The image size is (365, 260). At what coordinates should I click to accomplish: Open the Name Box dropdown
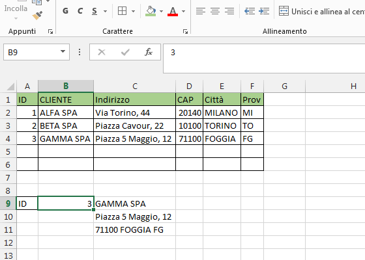pyautogui.click(x=63, y=52)
